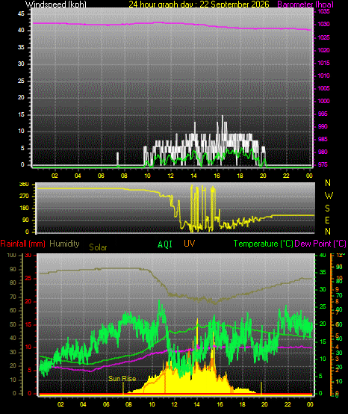Image resolution: width=348 pixels, height=414 pixels.
Task: Click the Temperature (°C) legend label
Action: pyautogui.click(x=263, y=244)
